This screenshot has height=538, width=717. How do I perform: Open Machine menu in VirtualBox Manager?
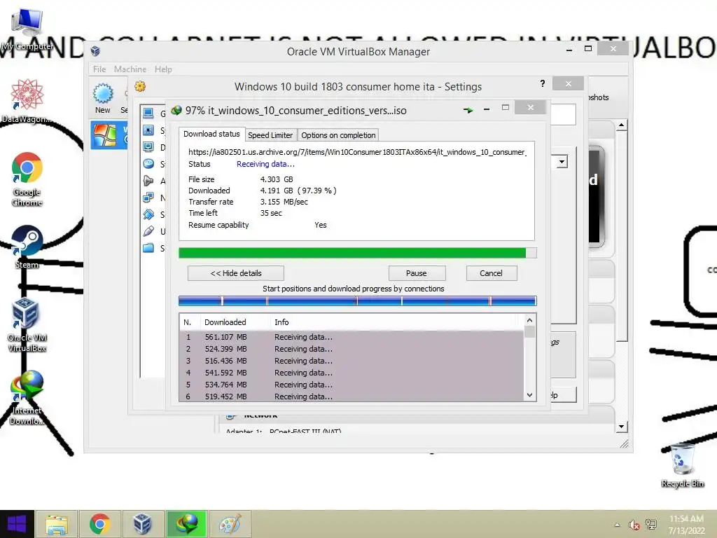(130, 69)
